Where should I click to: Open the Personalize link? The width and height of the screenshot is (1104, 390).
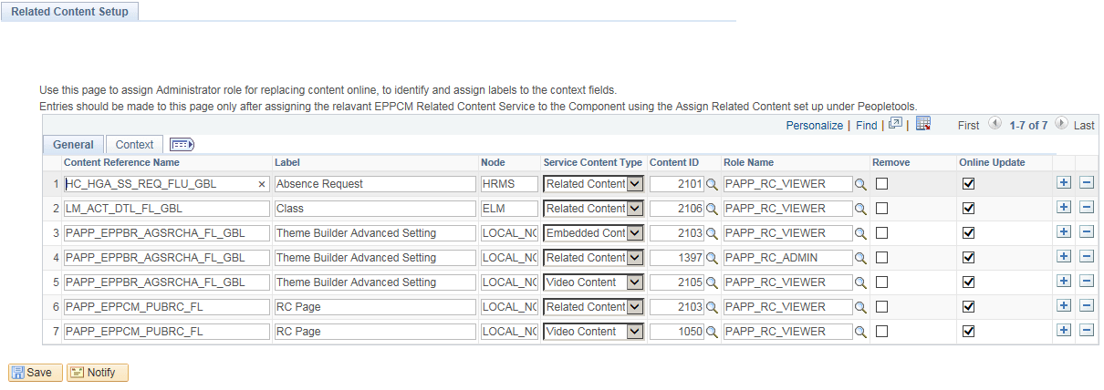click(x=814, y=125)
